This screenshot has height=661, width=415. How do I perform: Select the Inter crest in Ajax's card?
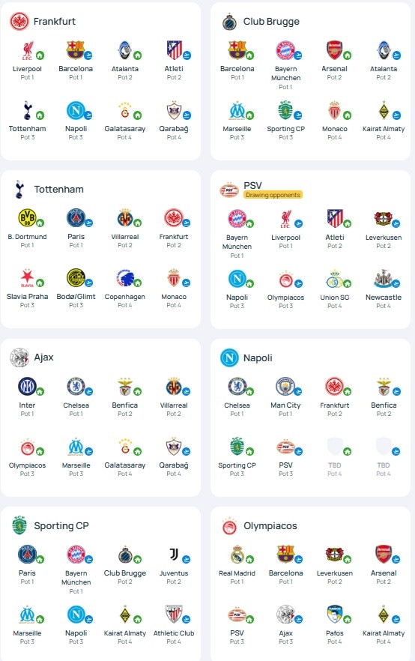coord(27,386)
